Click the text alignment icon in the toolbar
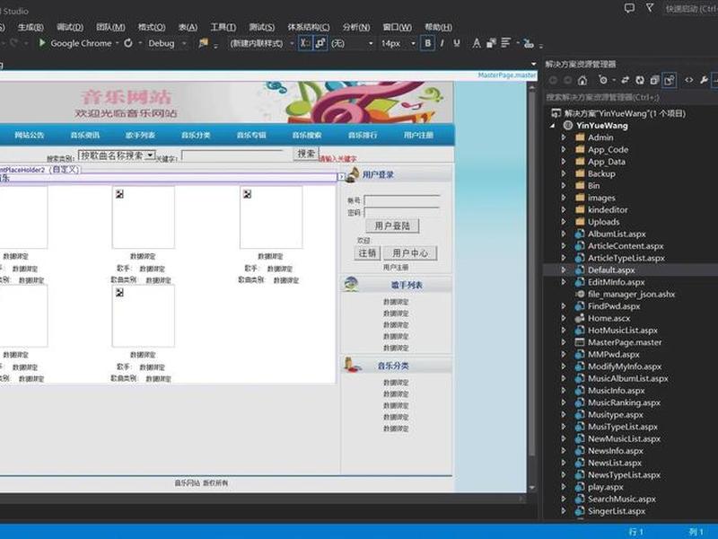 pyautogui.click(x=505, y=43)
